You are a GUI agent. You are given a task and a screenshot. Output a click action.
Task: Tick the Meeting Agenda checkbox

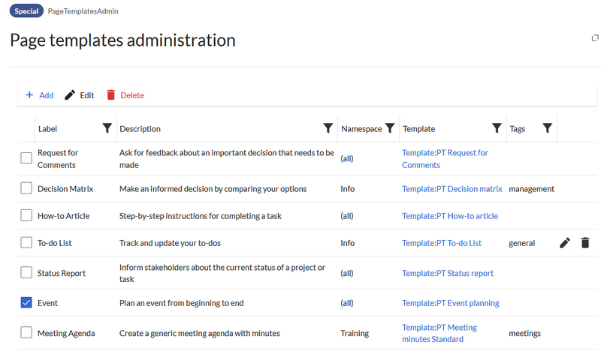click(x=26, y=333)
